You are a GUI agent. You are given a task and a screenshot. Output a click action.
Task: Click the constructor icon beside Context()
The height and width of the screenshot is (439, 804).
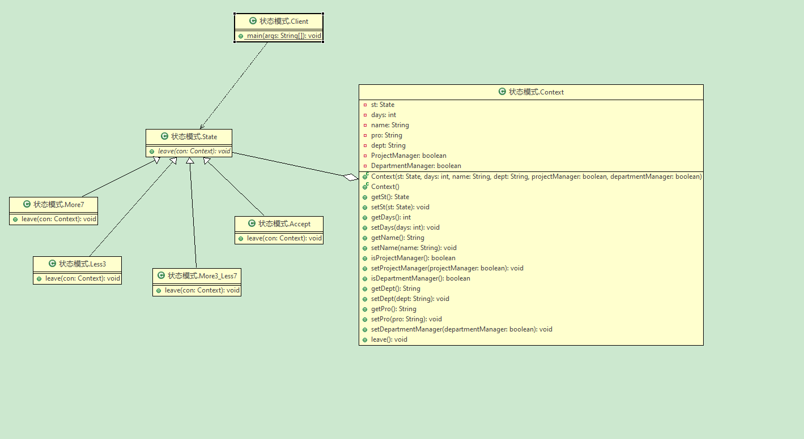365,186
